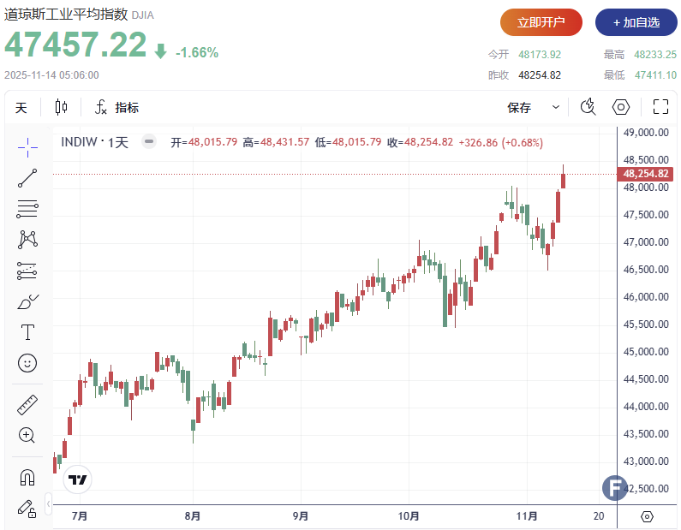Viewport: 681px width, 530px height.
Task: Select the trend line drawing tool
Action: (x=27, y=178)
